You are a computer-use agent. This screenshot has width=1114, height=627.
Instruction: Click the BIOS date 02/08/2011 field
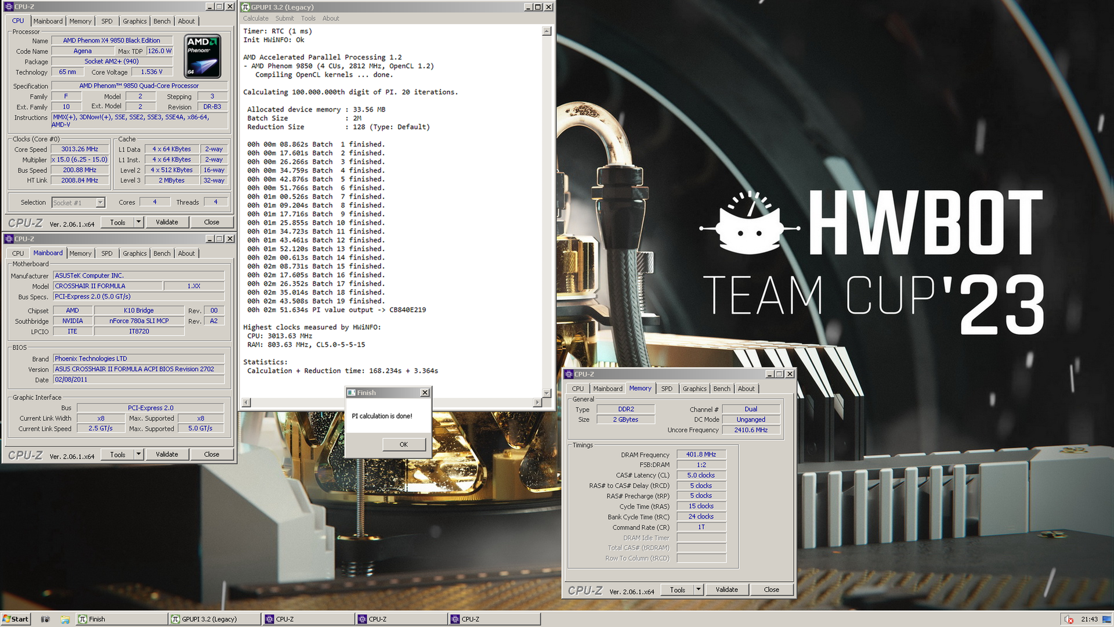point(139,380)
